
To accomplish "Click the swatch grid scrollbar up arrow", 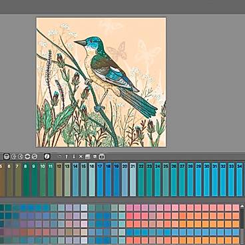I will [x=242, y=206].
